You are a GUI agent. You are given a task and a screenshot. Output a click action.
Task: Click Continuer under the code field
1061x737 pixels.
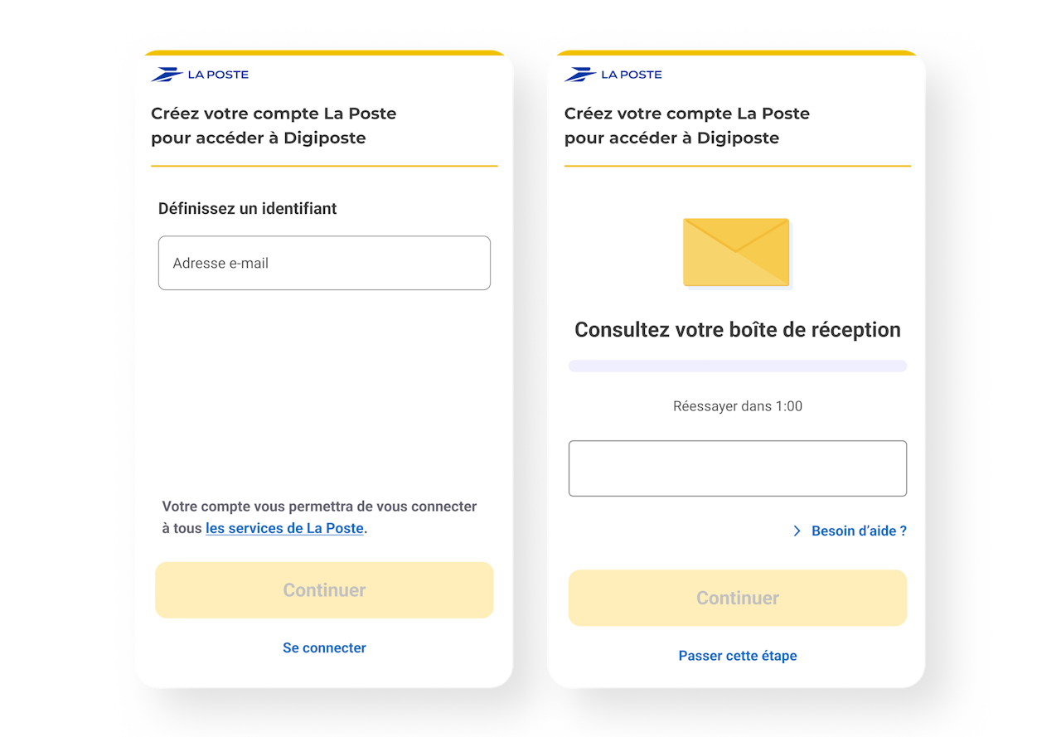pyautogui.click(x=738, y=598)
